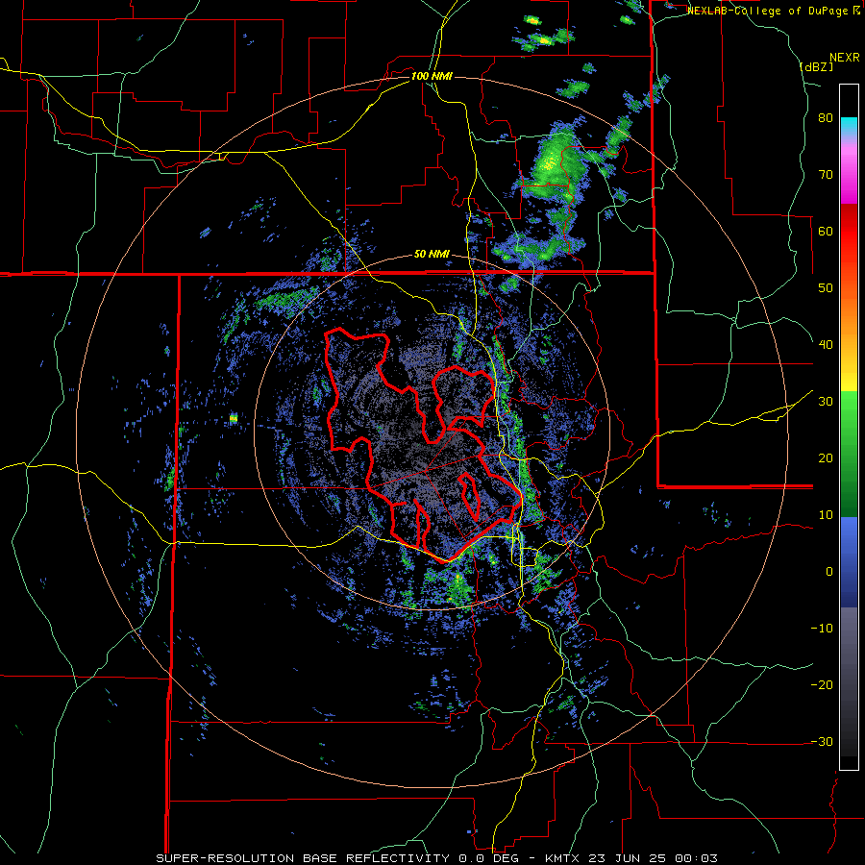The image size is (865, 865).
Task: Click the magenta-pink band of the color bar
Action: coord(849,171)
